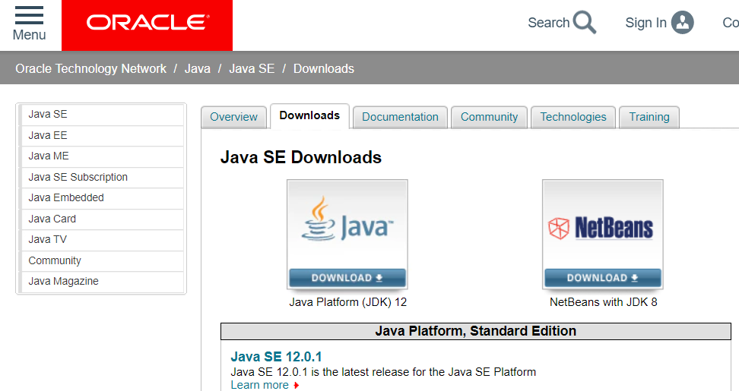This screenshot has height=391, width=739.
Task: Open Community in the left sidebar
Action: pyautogui.click(x=101, y=260)
